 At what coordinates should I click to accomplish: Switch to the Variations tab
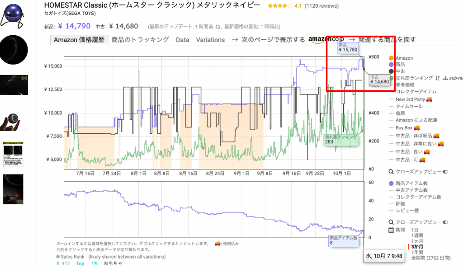click(210, 40)
